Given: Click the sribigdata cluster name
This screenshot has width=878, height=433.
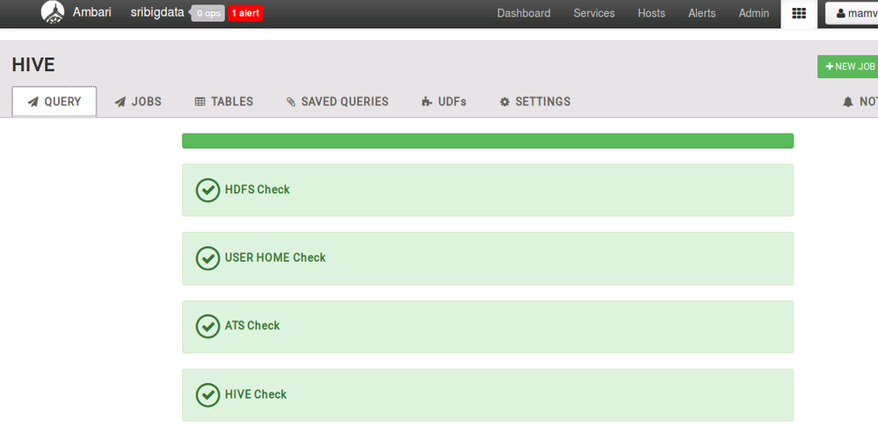Looking at the screenshot, I should click(157, 12).
